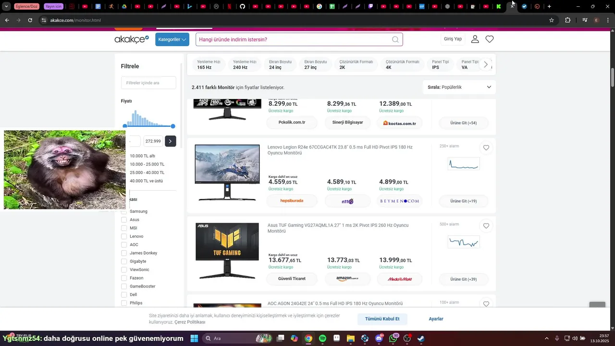Open the tab search dropdown in Chrome
615x346 pixels.
pos(7,6)
